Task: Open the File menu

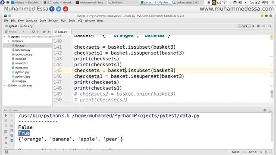Action: tap(6, 21)
